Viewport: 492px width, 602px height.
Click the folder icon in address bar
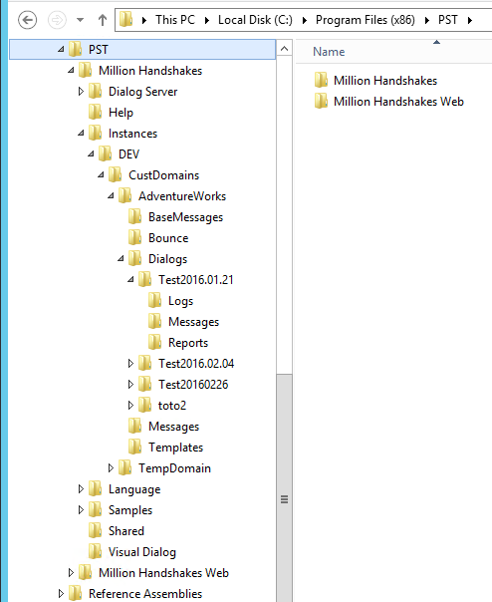125,19
